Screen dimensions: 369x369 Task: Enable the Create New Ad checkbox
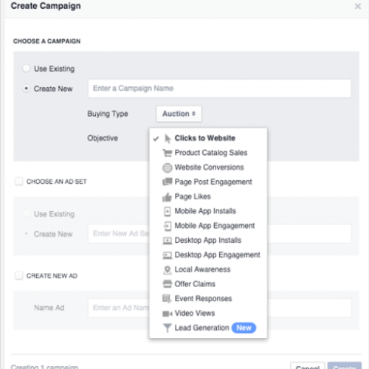pos(19,276)
